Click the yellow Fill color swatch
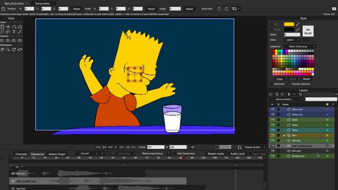 [289, 24]
